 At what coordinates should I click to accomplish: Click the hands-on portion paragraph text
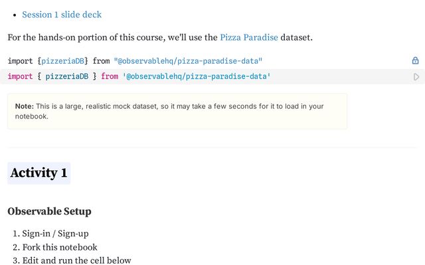[x=160, y=37]
